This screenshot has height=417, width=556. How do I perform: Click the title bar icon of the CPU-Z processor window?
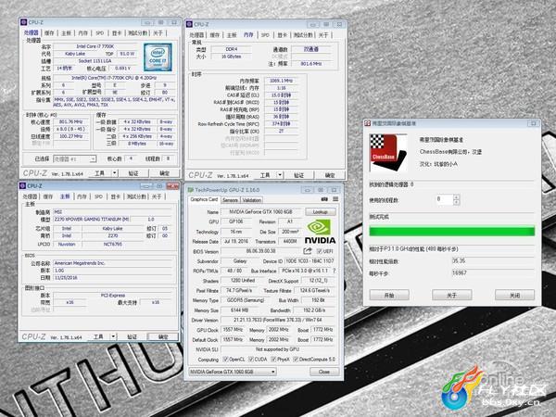pyautogui.click(x=24, y=22)
